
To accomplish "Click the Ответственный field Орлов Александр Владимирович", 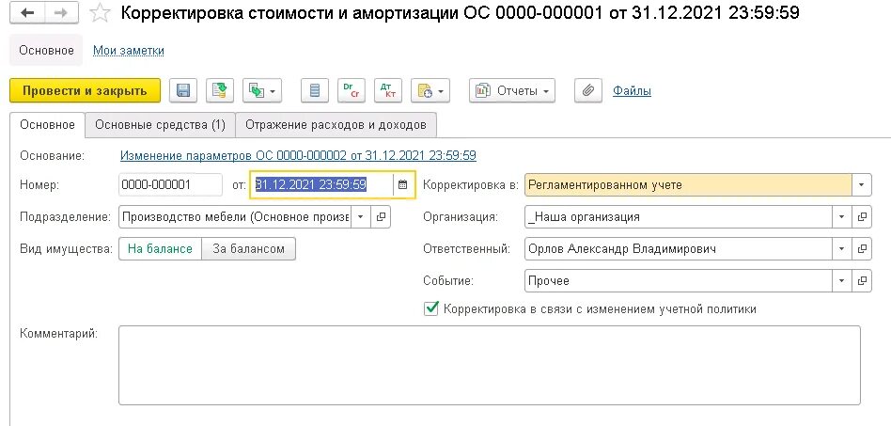I will coord(679,248).
